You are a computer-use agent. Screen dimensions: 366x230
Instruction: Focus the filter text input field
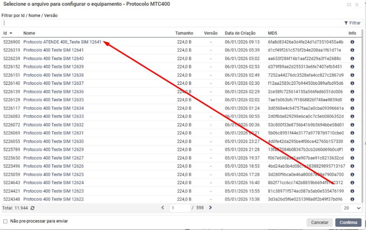point(170,23)
